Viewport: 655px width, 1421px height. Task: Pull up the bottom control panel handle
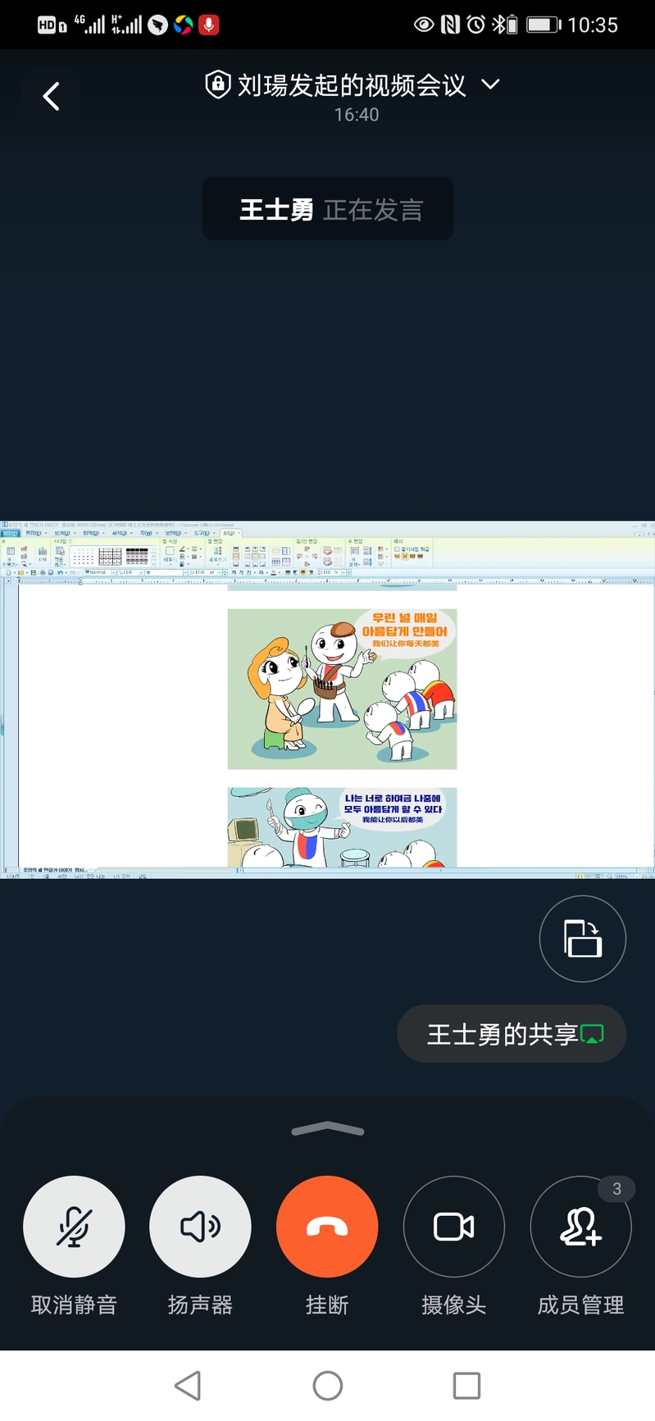[327, 1129]
